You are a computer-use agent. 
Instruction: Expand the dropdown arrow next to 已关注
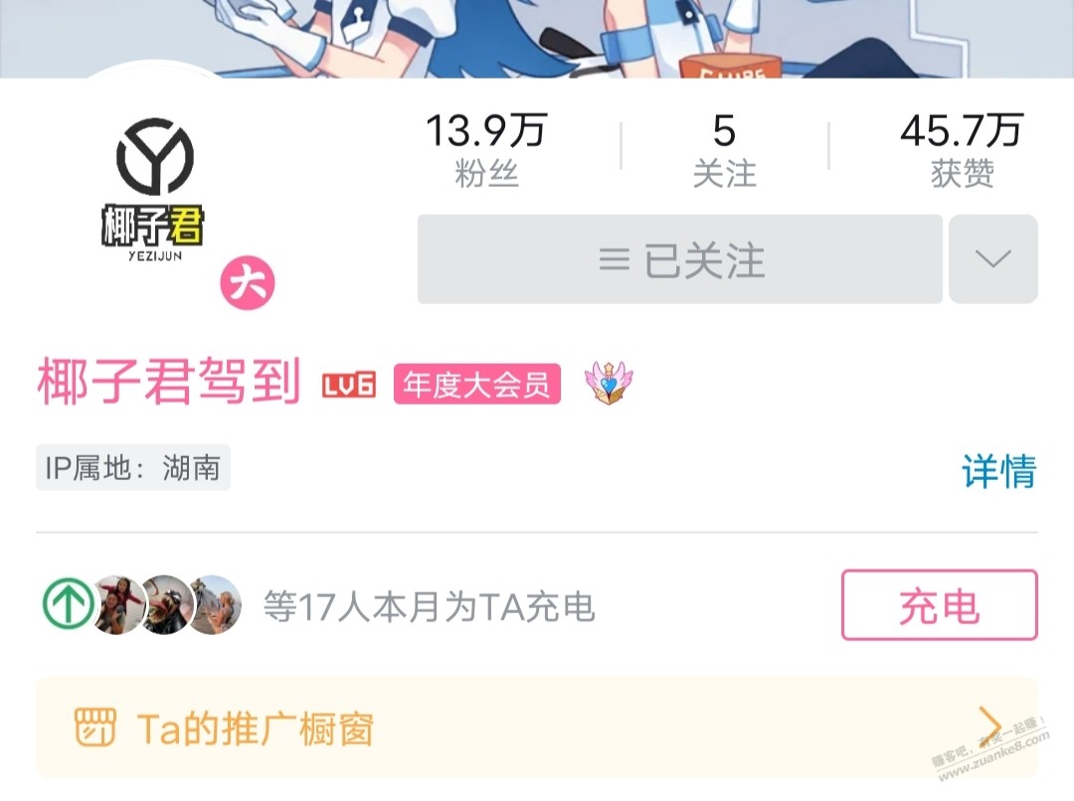tap(993, 259)
